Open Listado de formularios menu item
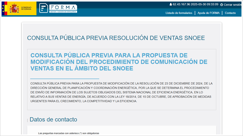Screen dimensions: 243x136 pyautogui.click(x=179, y=13)
